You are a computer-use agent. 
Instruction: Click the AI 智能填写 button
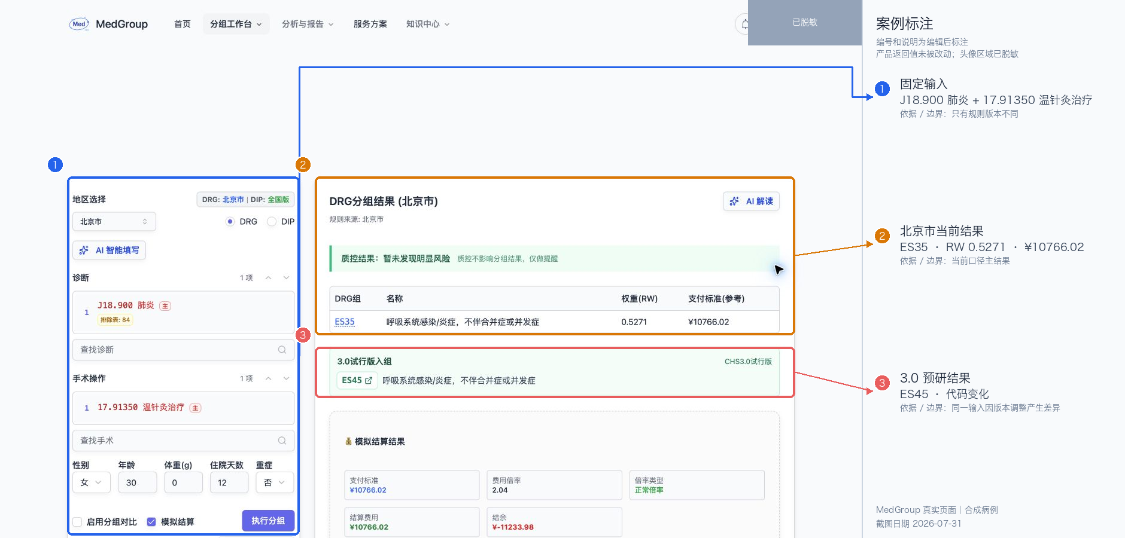click(110, 250)
